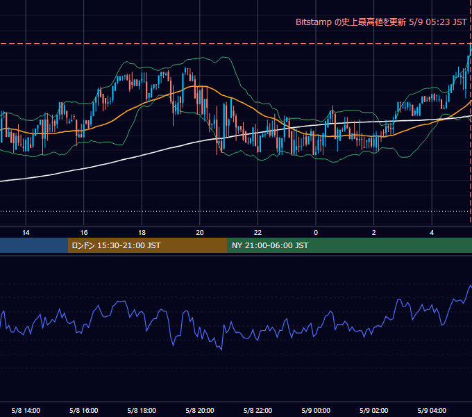Click the hour 0 axis tick label
Screen dimensions: 472x417
pyautogui.click(x=316, y=233)
